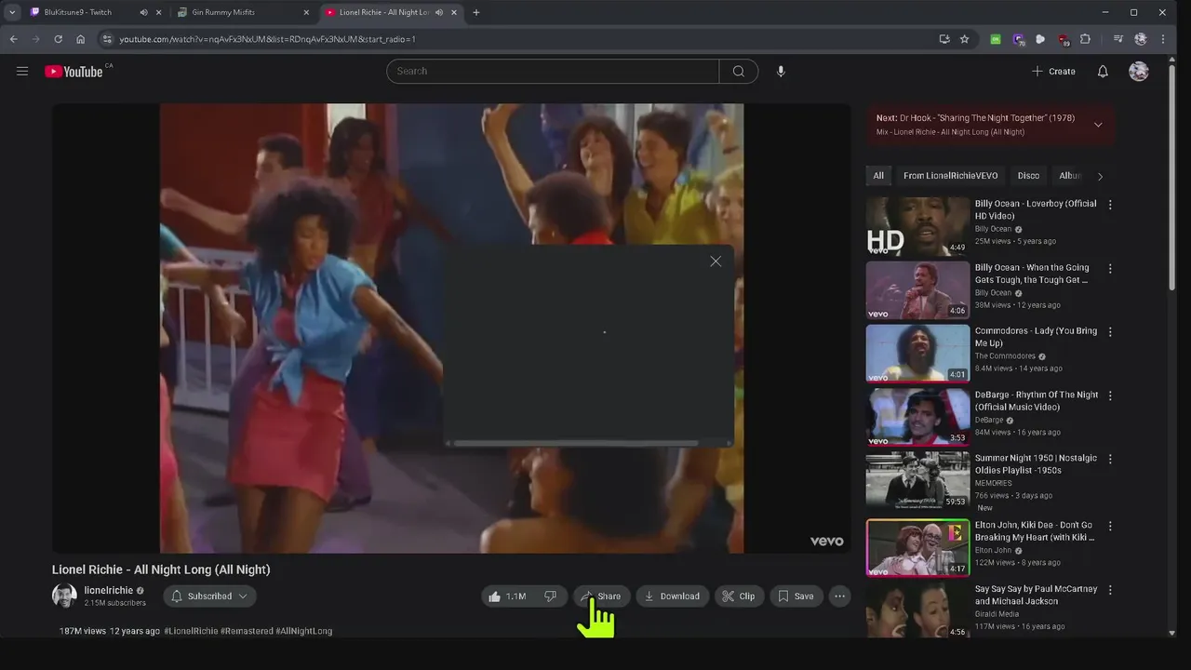Click the Lionel Richie video title text
The width and height of the screenshot is (1191, 670).
click(x=161, y=569)
